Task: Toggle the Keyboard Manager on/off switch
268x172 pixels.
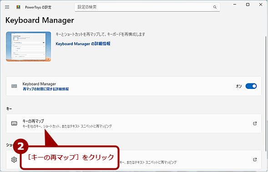Action: (x=251, y=86)
